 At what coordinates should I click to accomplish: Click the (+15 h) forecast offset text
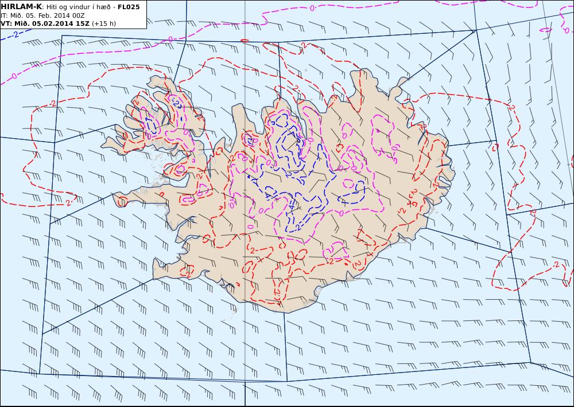point(103,24)
